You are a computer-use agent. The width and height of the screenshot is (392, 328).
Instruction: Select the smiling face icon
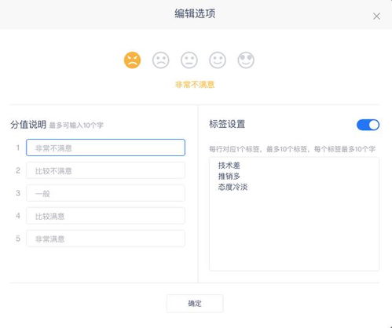218,60
